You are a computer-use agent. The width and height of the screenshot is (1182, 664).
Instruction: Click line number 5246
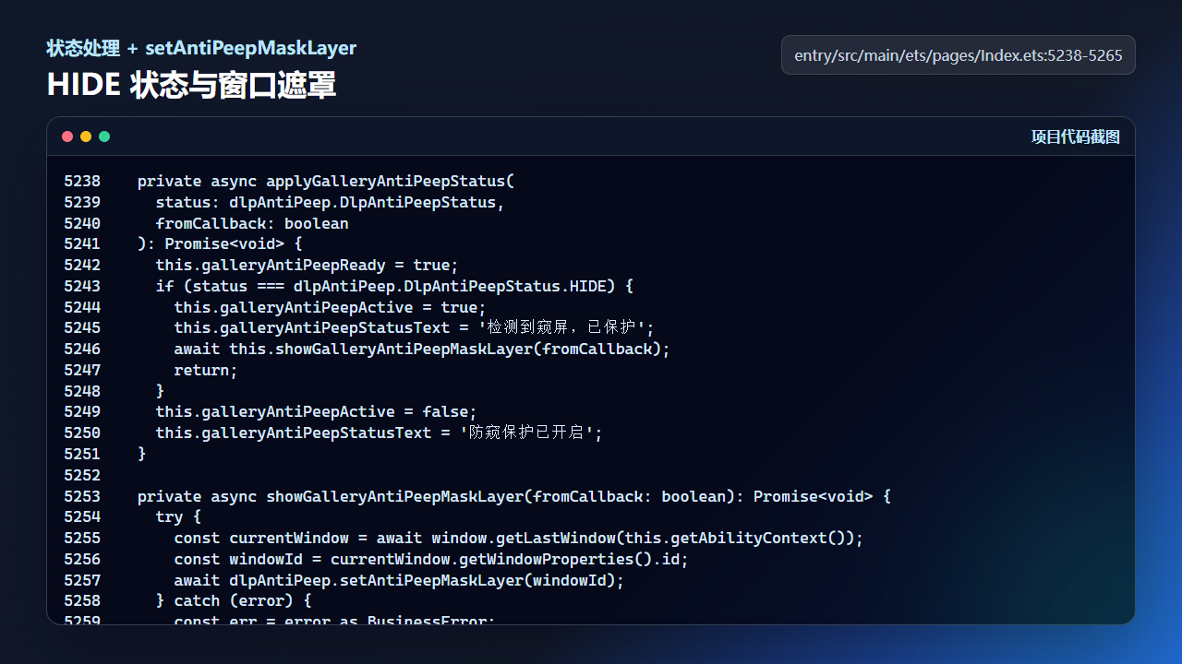82,350
